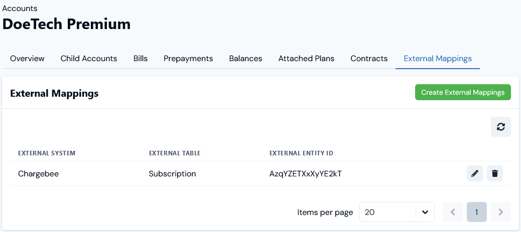Open the Items per page dropdown arrow
Viewport: 521px width, 232px height.
tap(425, 212)
